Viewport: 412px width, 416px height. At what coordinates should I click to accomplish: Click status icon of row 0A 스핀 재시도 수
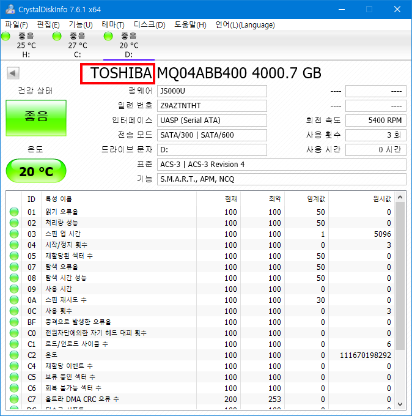[x=14, y=300]
